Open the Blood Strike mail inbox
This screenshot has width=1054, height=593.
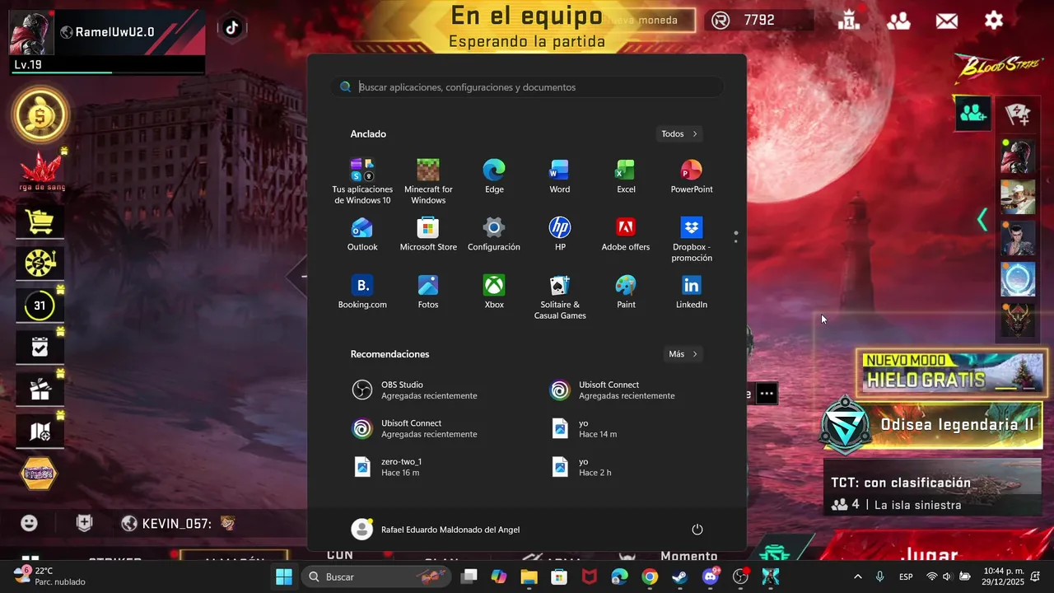click(947, 21)
